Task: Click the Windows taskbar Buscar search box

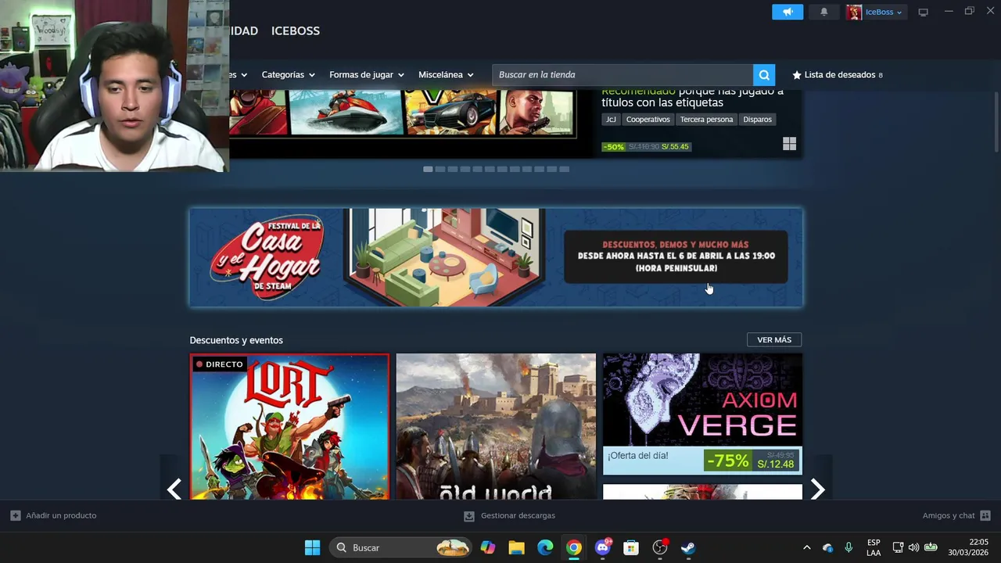Action: pos(401,547)
